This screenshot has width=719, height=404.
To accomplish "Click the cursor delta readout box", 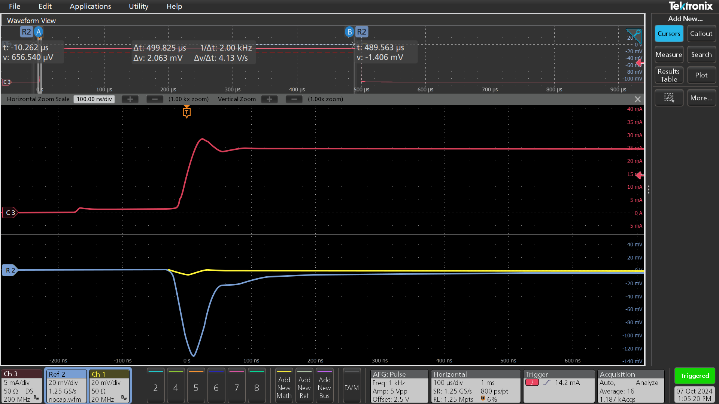I will pos(193,53).
